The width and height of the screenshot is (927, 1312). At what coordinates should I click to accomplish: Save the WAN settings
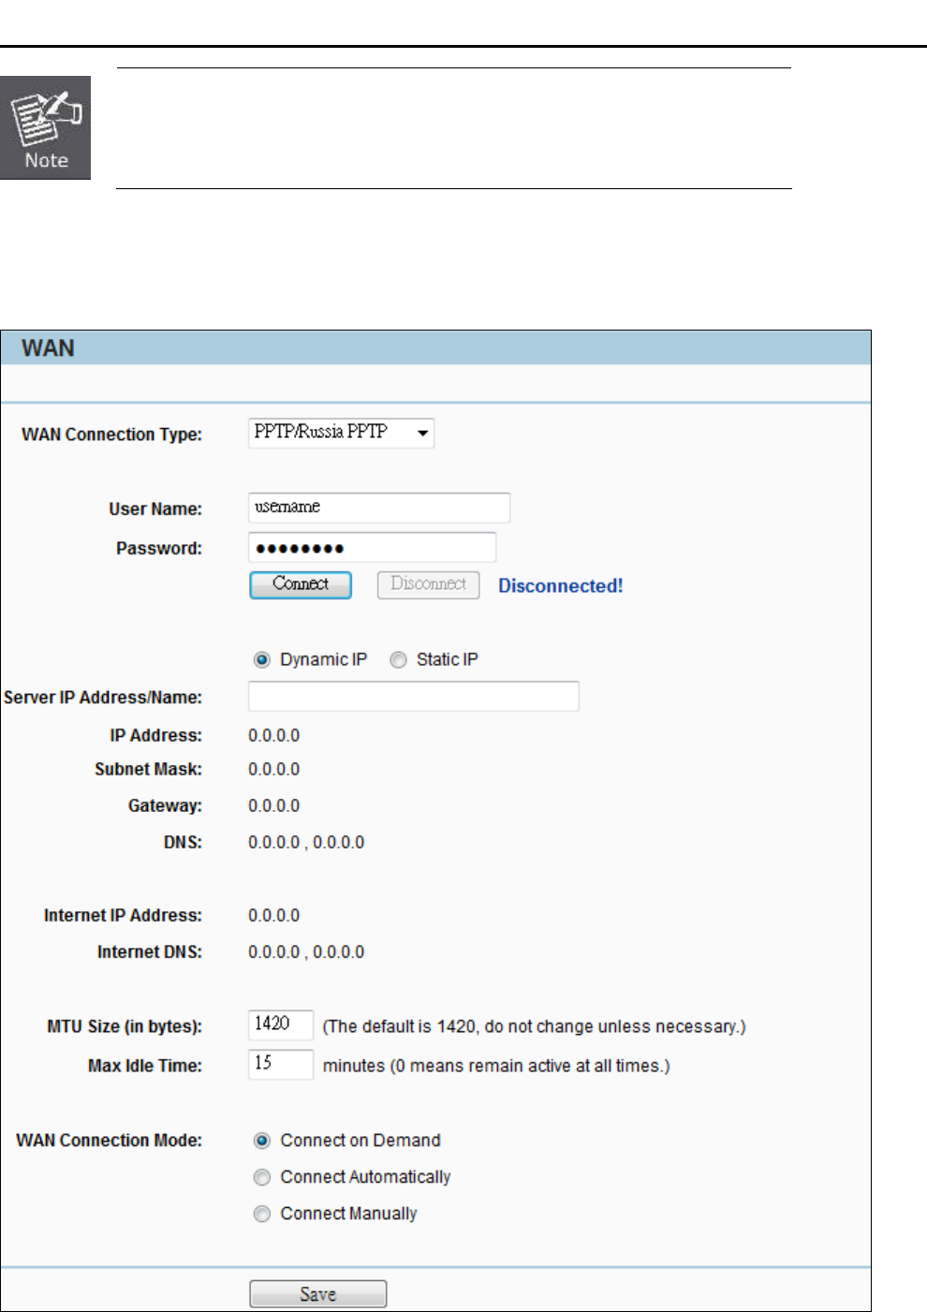317,1294
